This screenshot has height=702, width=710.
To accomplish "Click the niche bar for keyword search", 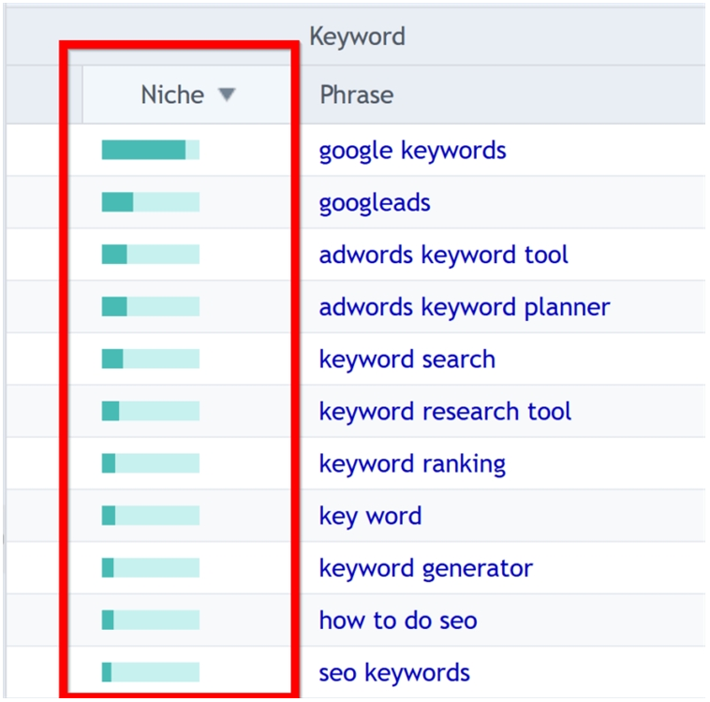I will point(150,358).
